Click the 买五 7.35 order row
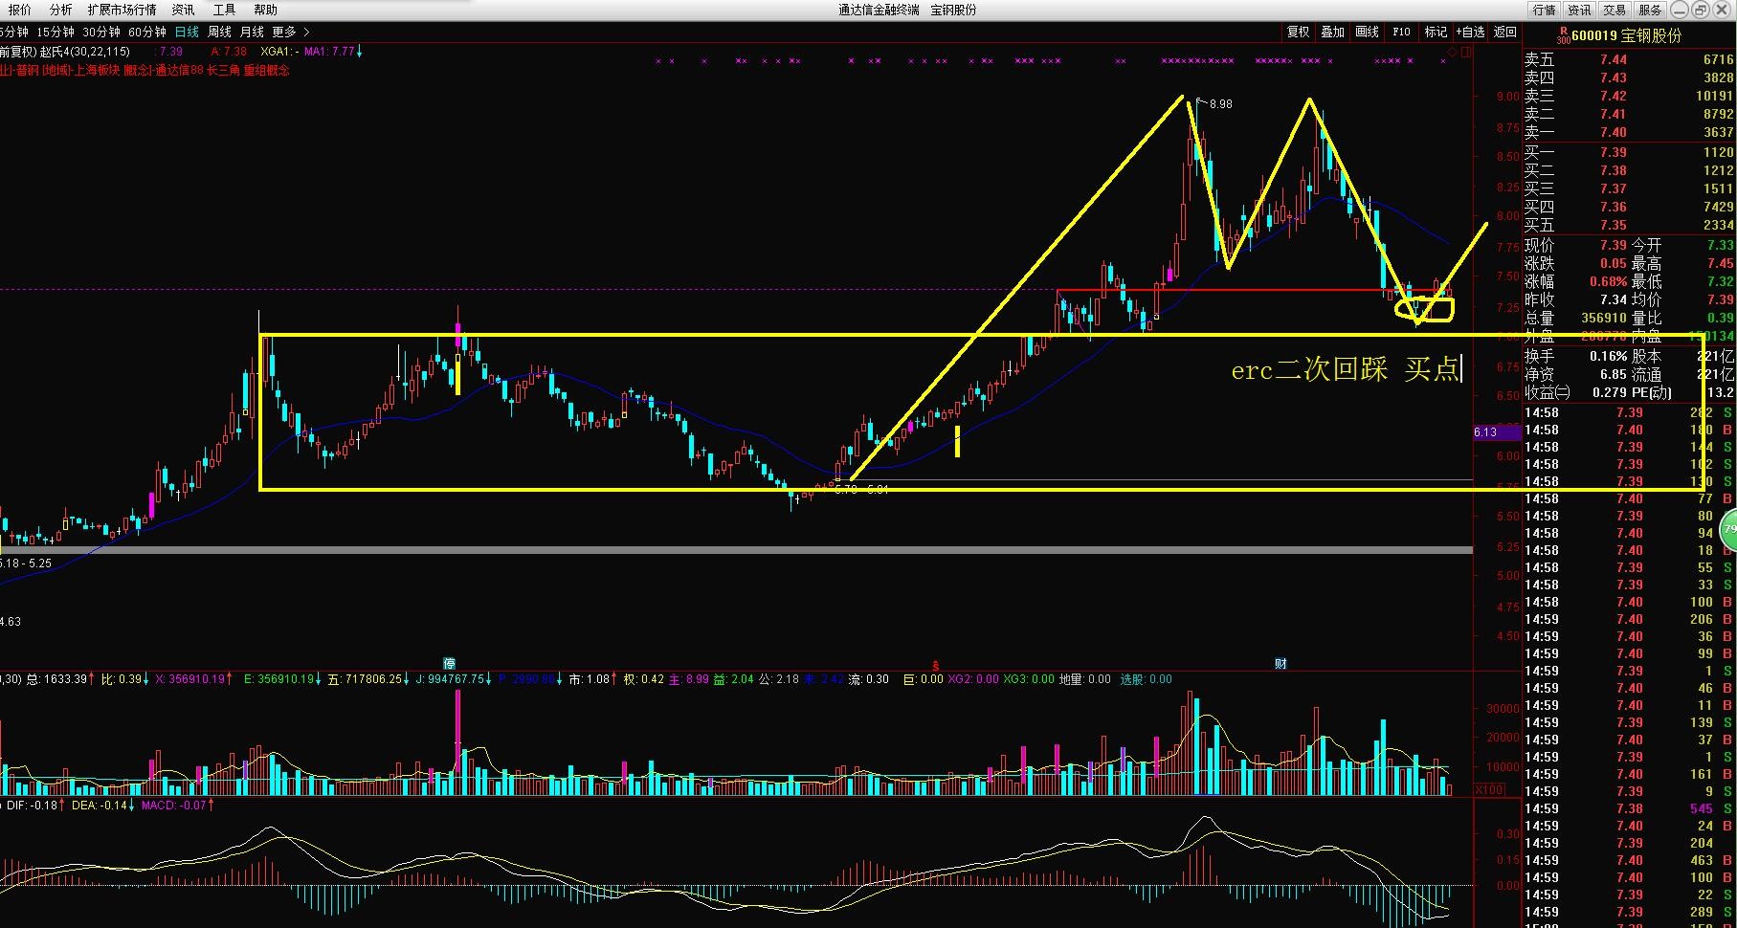Screen dimensions: 1737x928 pyautogui.click(x=1629, y=225)
